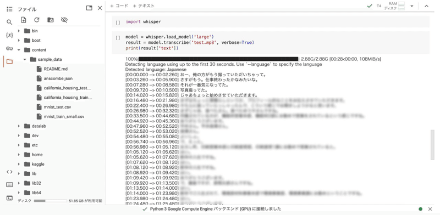Click the ファイル panel title
The height and width of the screenshot is (215, 440).
pos(27,9)
